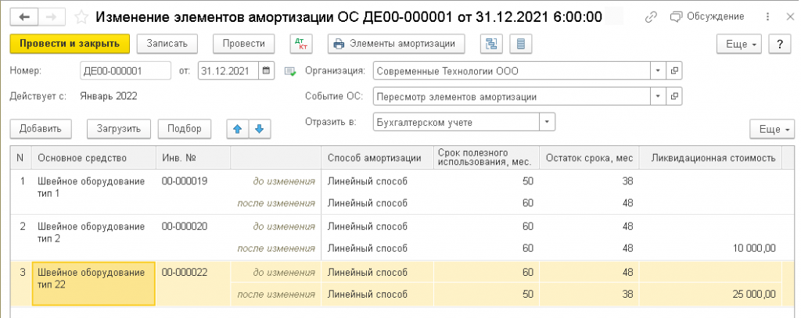
Task: Focus the Номер input field
Action: point(124,71)
